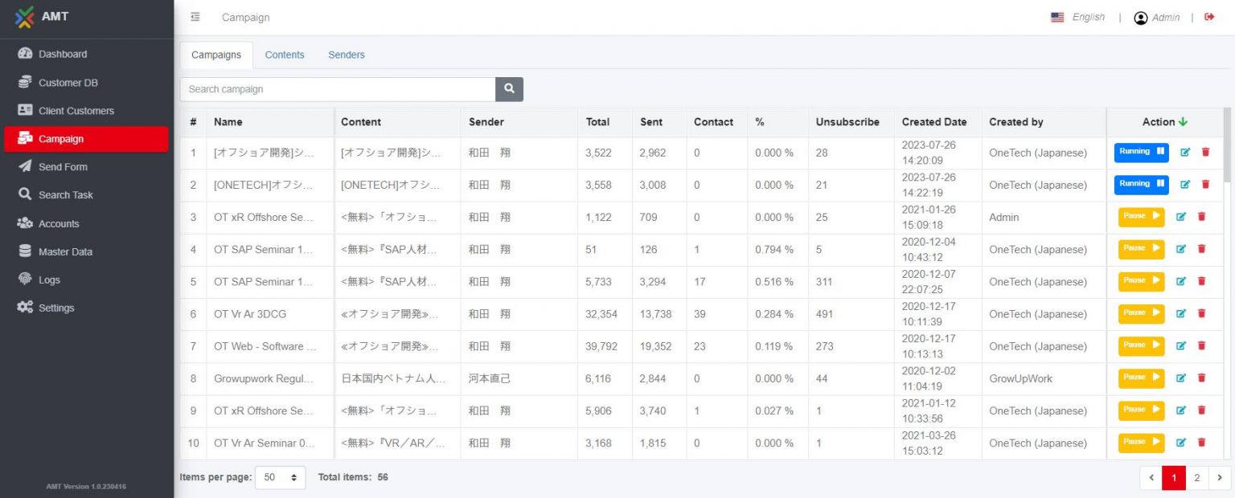The width and height of the screenshot is (1235, 498).
Task: Open the Admin user avatar icon
Action: coord(1140,18)
